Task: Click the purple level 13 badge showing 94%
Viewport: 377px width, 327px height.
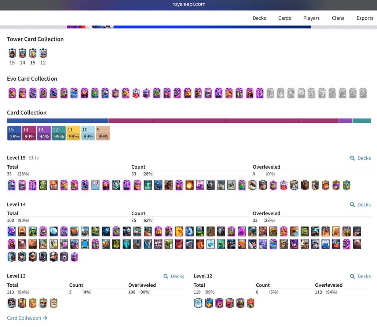Action: [x=44, y=133]
